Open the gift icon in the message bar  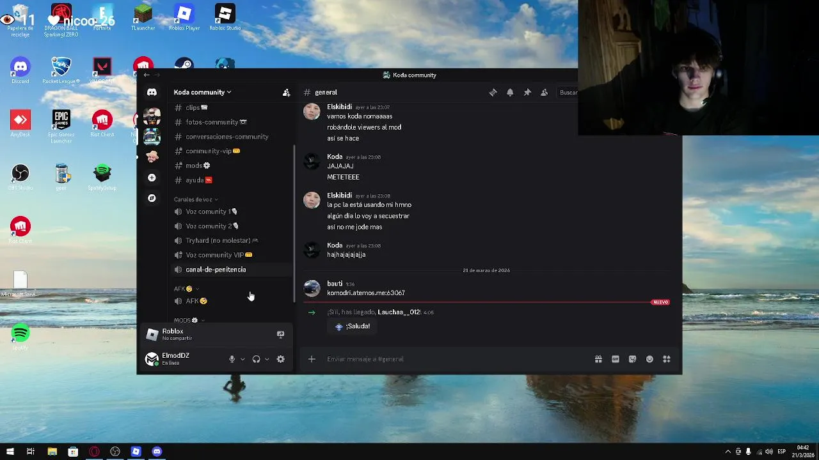598,359
